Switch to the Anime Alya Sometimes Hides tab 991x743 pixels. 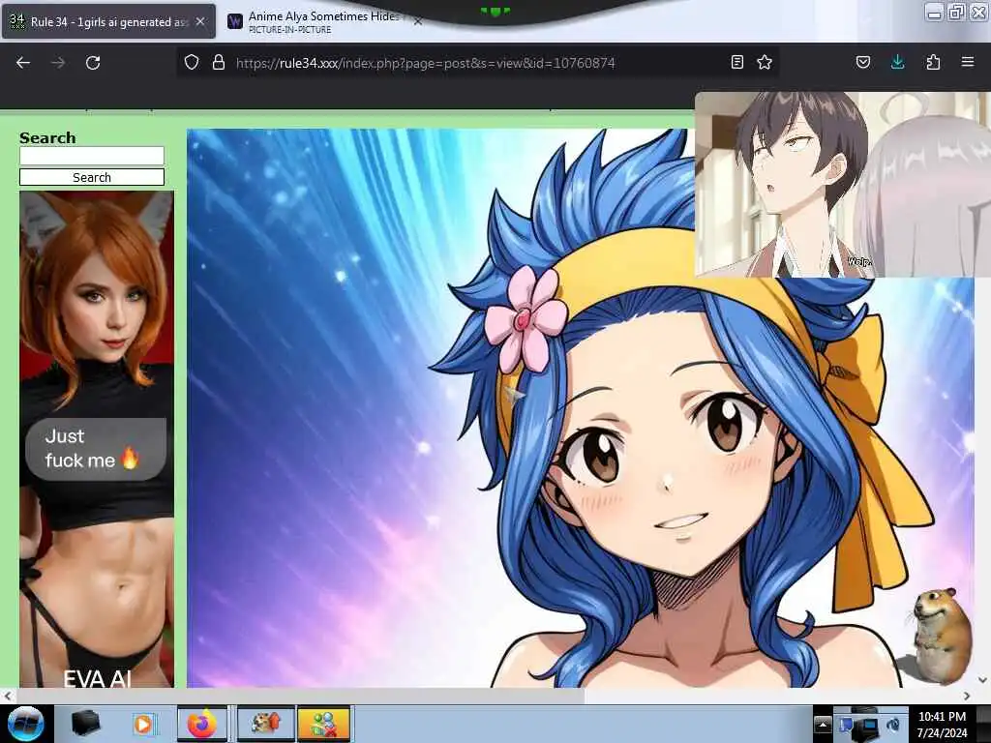coord(323,21)
